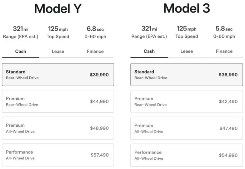Click the Model Y heading
The height and width of the screenshot is (169, 245).
click(58, 9)
